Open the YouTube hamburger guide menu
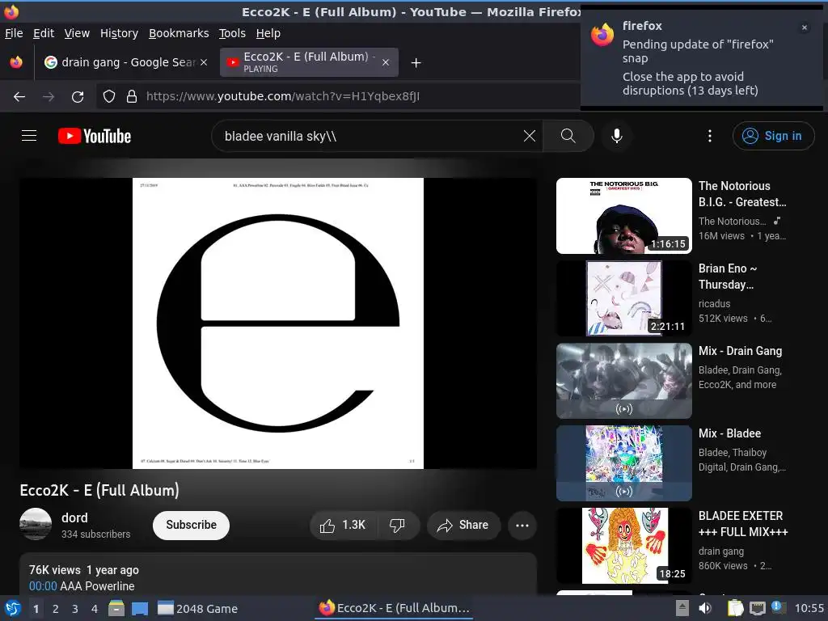The image size is (828, 621). [29, 136]
